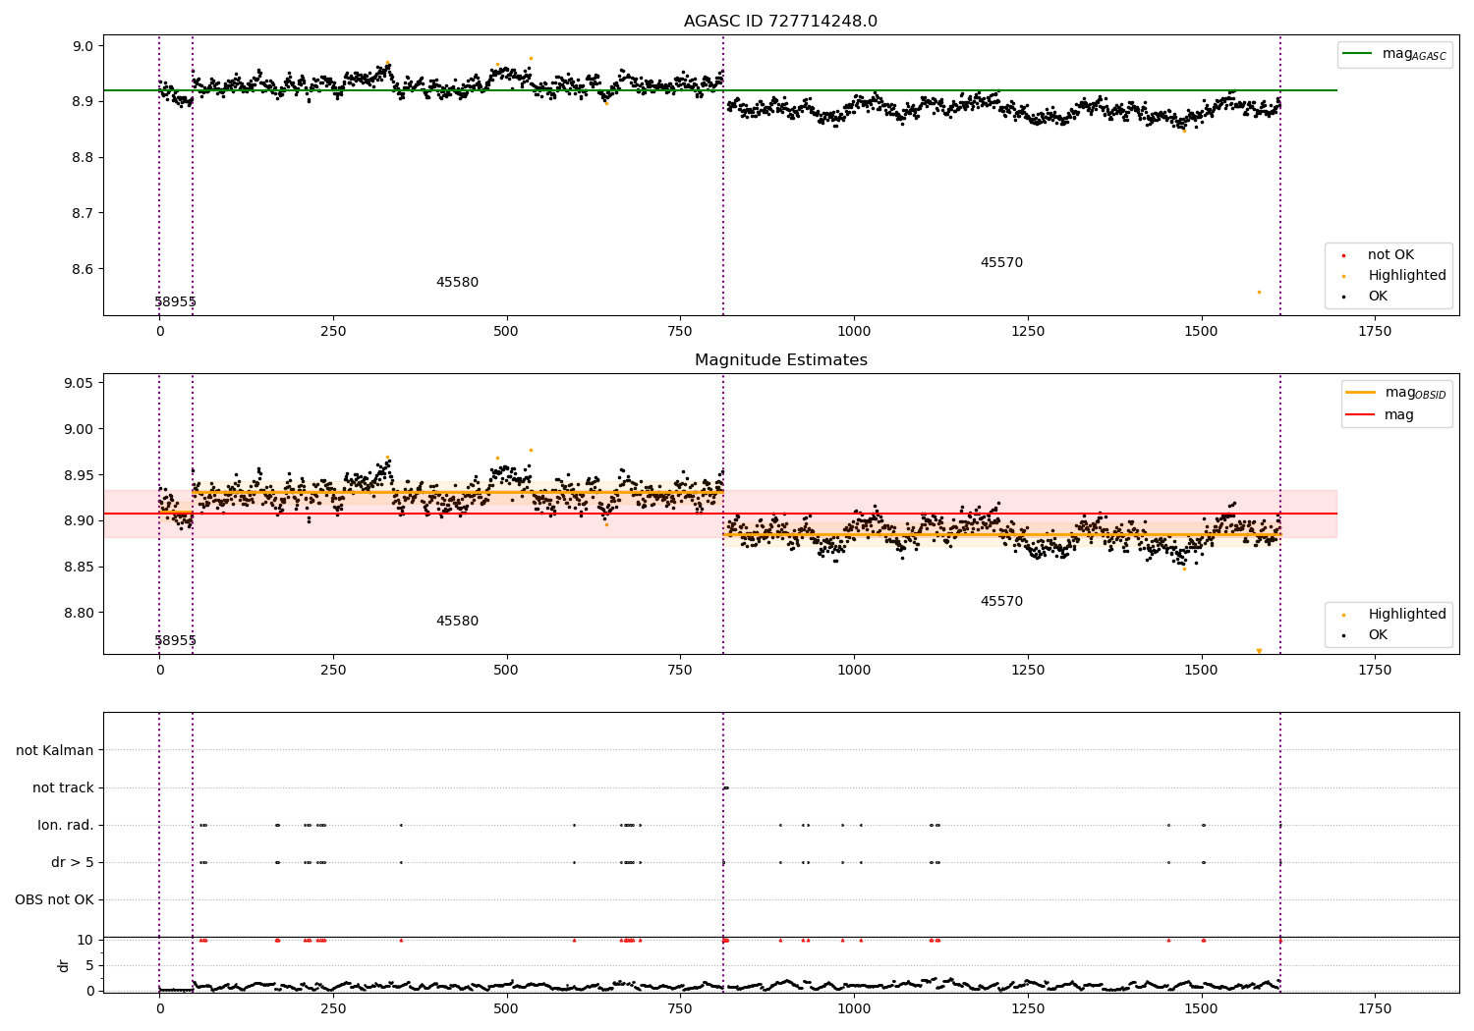Click the 8.7 y-axis tick in top plot

pos(83,214)
